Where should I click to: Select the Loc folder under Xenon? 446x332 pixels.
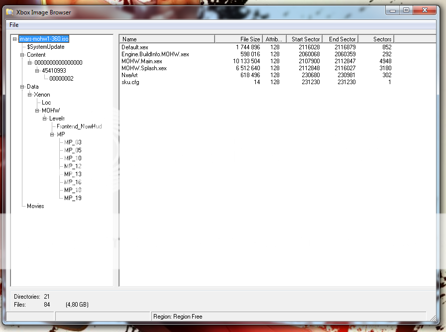tap(46, 103)
